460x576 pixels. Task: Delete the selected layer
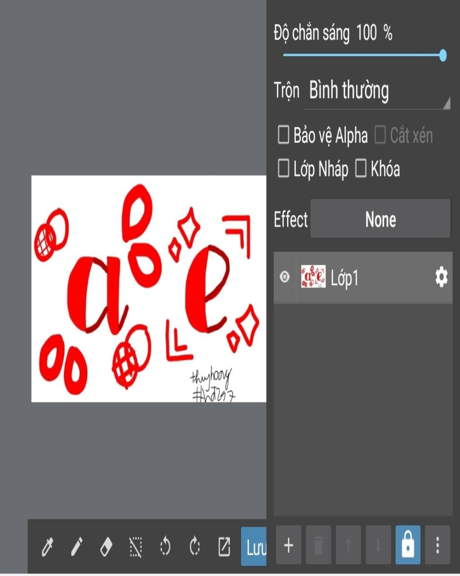[x=318, y=545]
